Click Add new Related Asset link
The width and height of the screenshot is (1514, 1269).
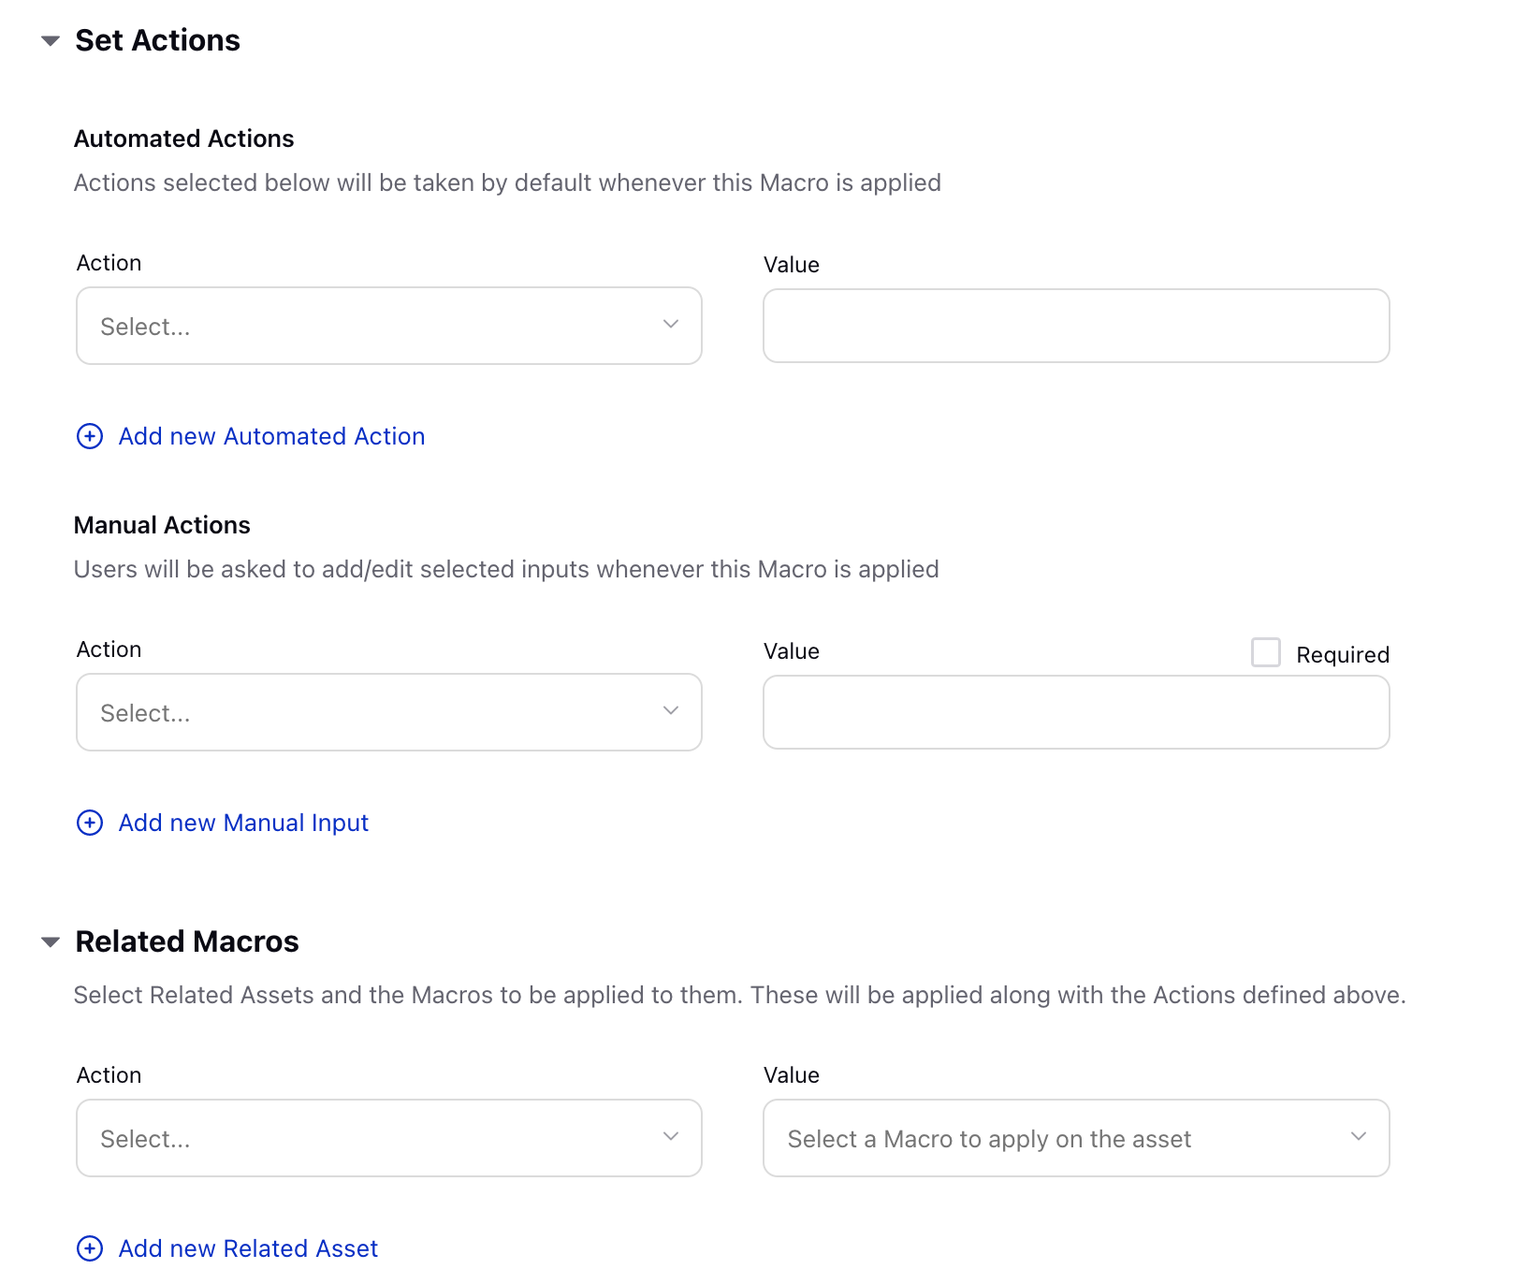point(248,1248)
